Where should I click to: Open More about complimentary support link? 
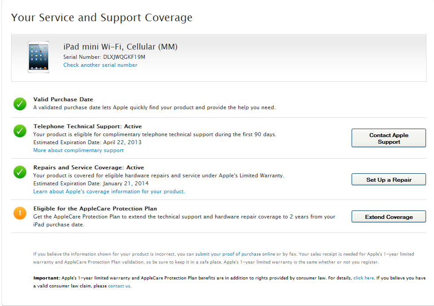tap(78, 150)
